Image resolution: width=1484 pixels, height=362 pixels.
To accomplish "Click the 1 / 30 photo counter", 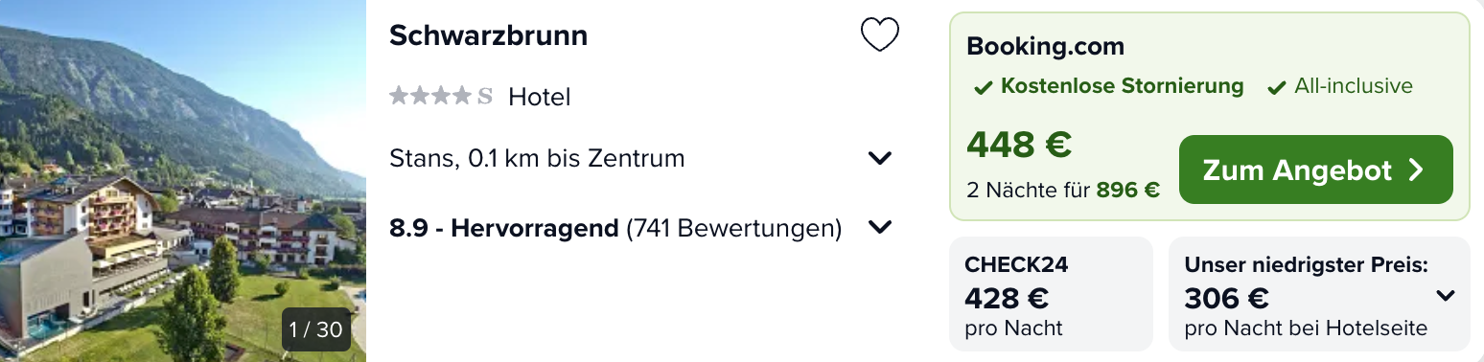I will point(315,329).
